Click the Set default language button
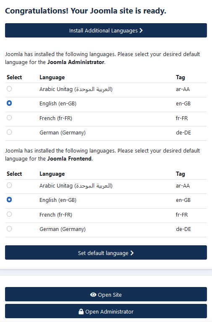The image size is (212, 322). click(x=106, y=252)
